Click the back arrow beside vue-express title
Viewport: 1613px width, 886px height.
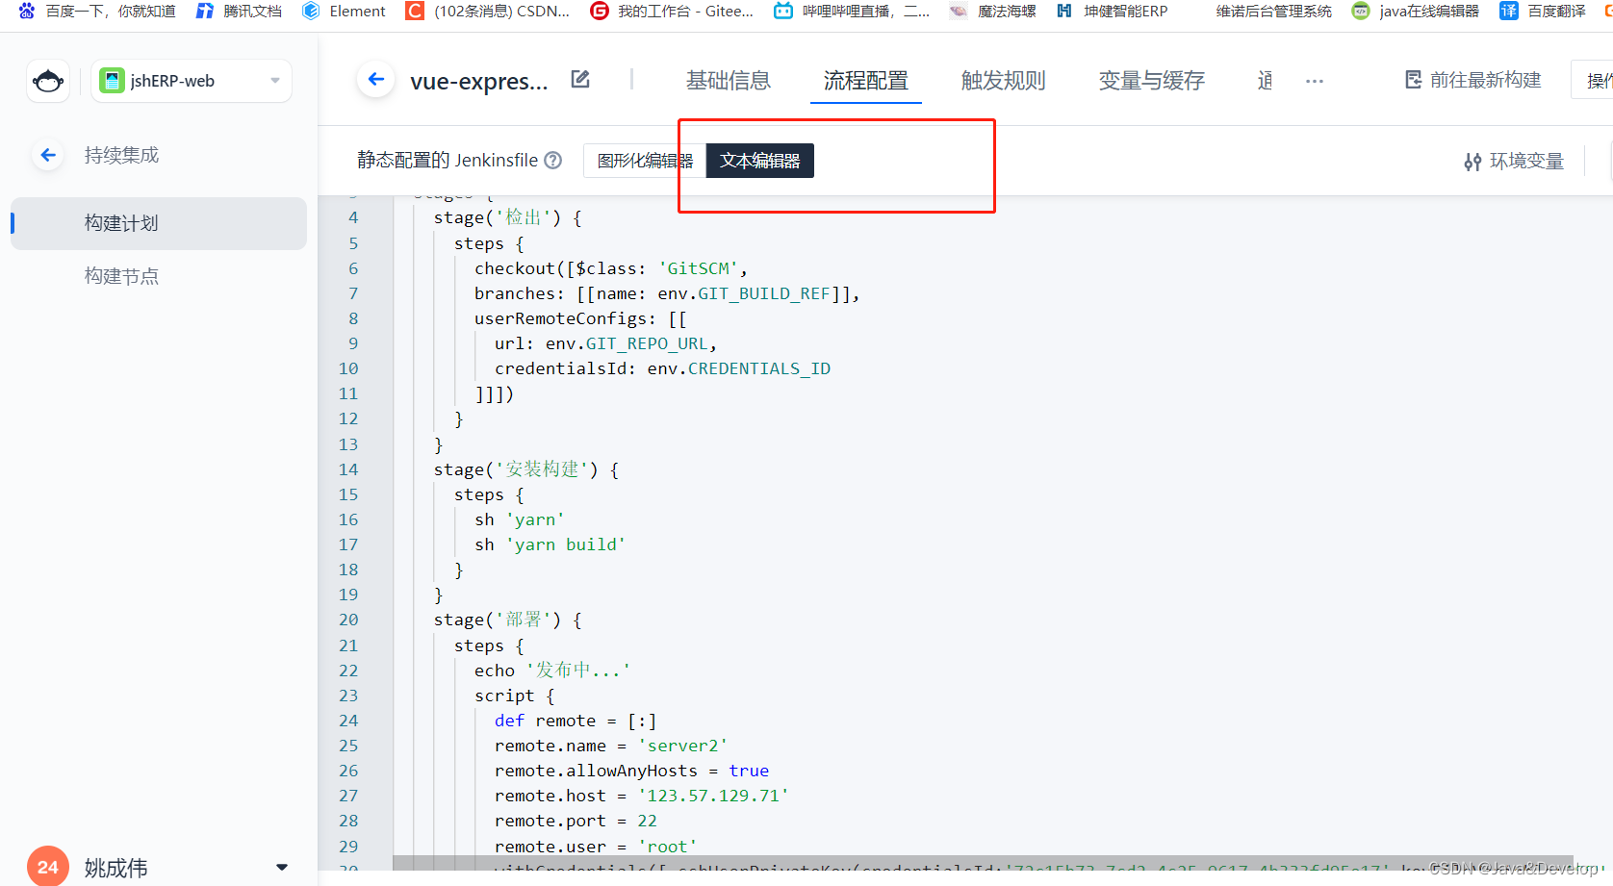376,80
